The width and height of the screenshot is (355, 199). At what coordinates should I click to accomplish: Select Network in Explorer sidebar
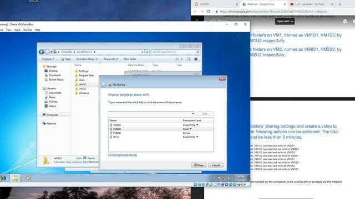(x=49, y=124)
